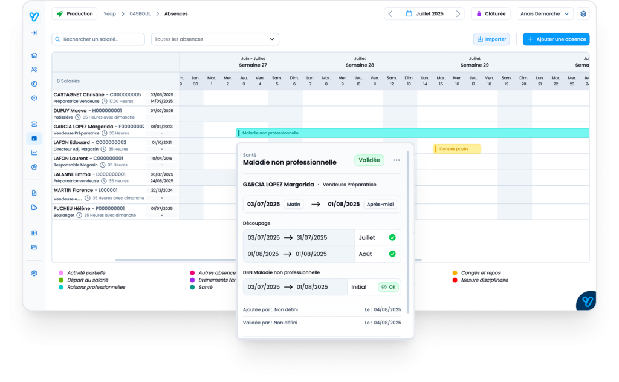The width and height of the screenshot is (619, 382).
Task: Open the three-dot menu on absence card
Action: 397,160
